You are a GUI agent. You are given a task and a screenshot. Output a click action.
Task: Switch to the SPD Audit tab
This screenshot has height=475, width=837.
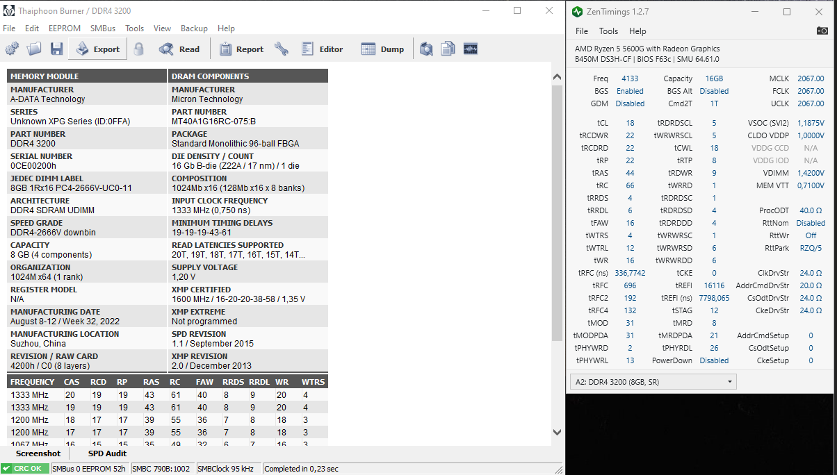coord(107,453)
